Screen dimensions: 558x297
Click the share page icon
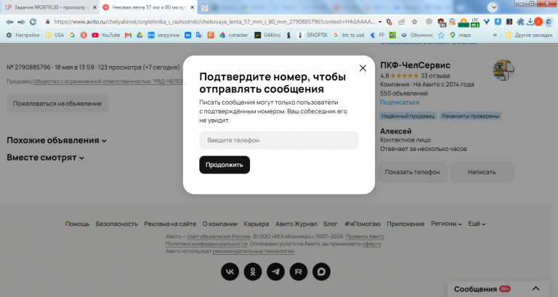(x=401, y=22)
